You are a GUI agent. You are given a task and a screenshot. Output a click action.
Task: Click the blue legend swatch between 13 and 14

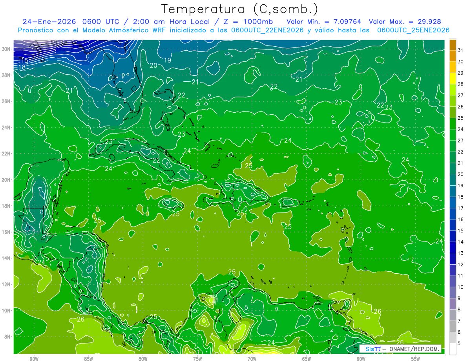[x=453, y=247]
